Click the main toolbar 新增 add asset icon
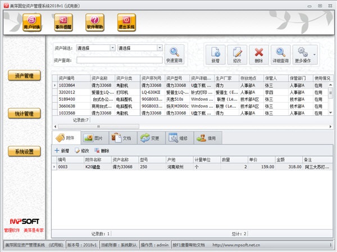This screenshot has width=337, height=252. [215, 55]
